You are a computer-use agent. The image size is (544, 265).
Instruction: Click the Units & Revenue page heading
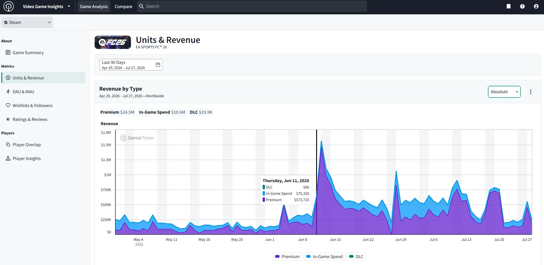point(168,40)
